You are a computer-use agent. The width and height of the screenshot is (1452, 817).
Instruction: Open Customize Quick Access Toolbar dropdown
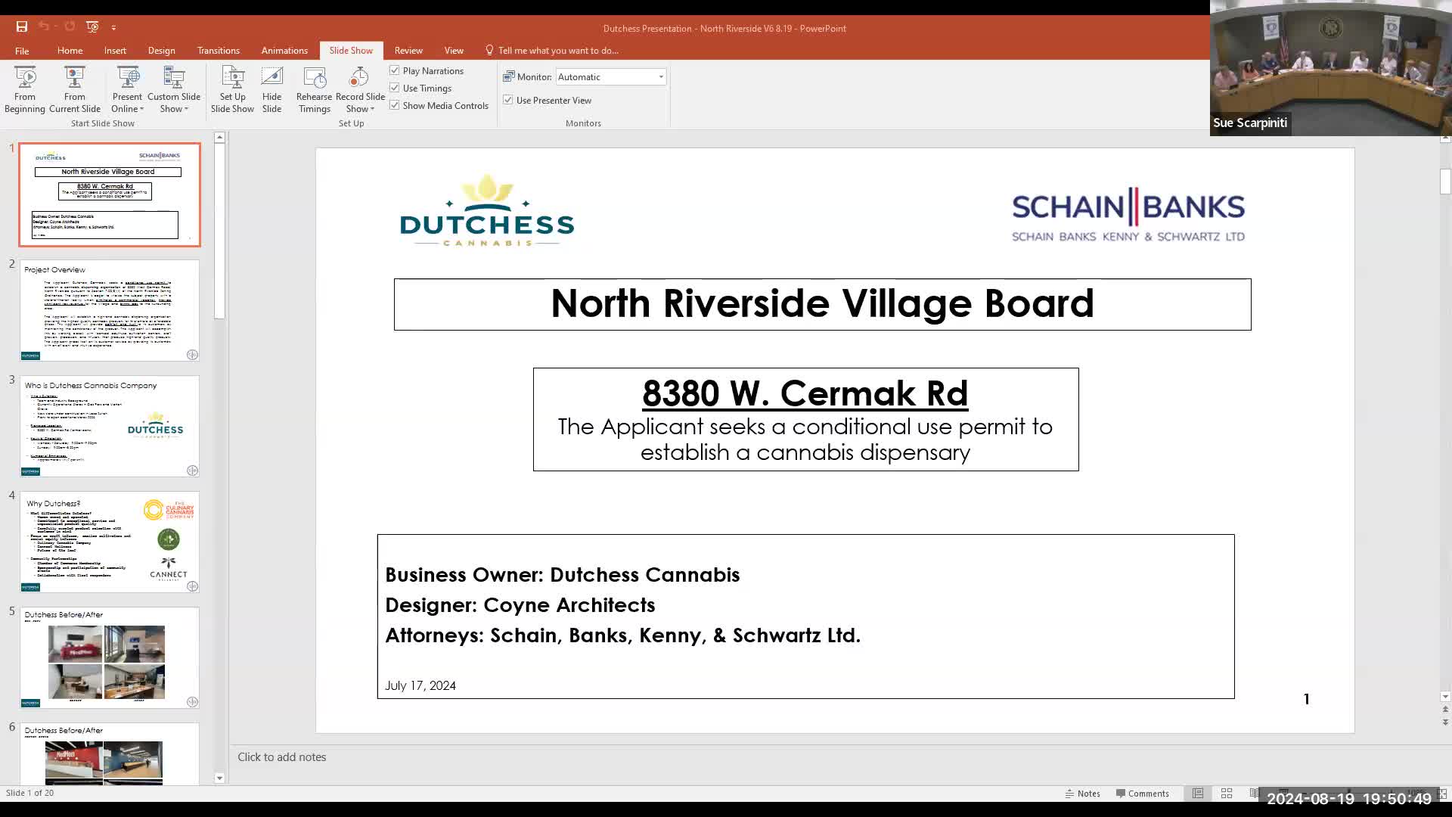113,27
